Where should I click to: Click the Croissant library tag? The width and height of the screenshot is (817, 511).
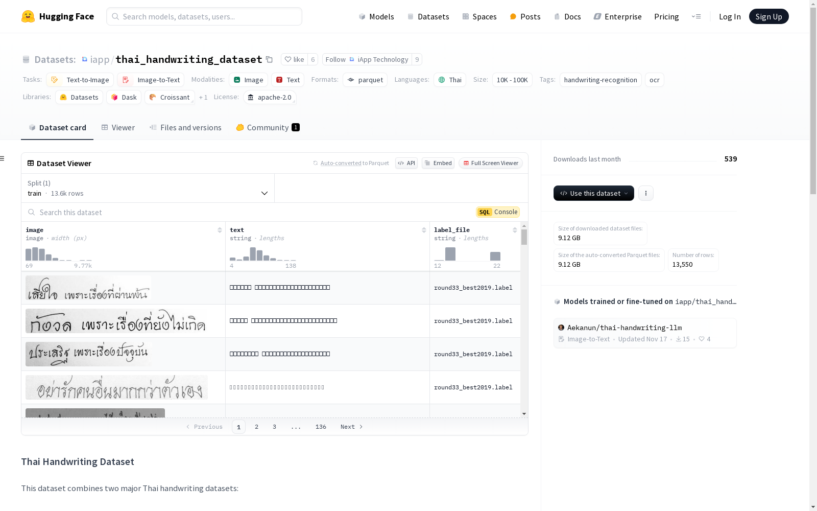tap(170, 97)
